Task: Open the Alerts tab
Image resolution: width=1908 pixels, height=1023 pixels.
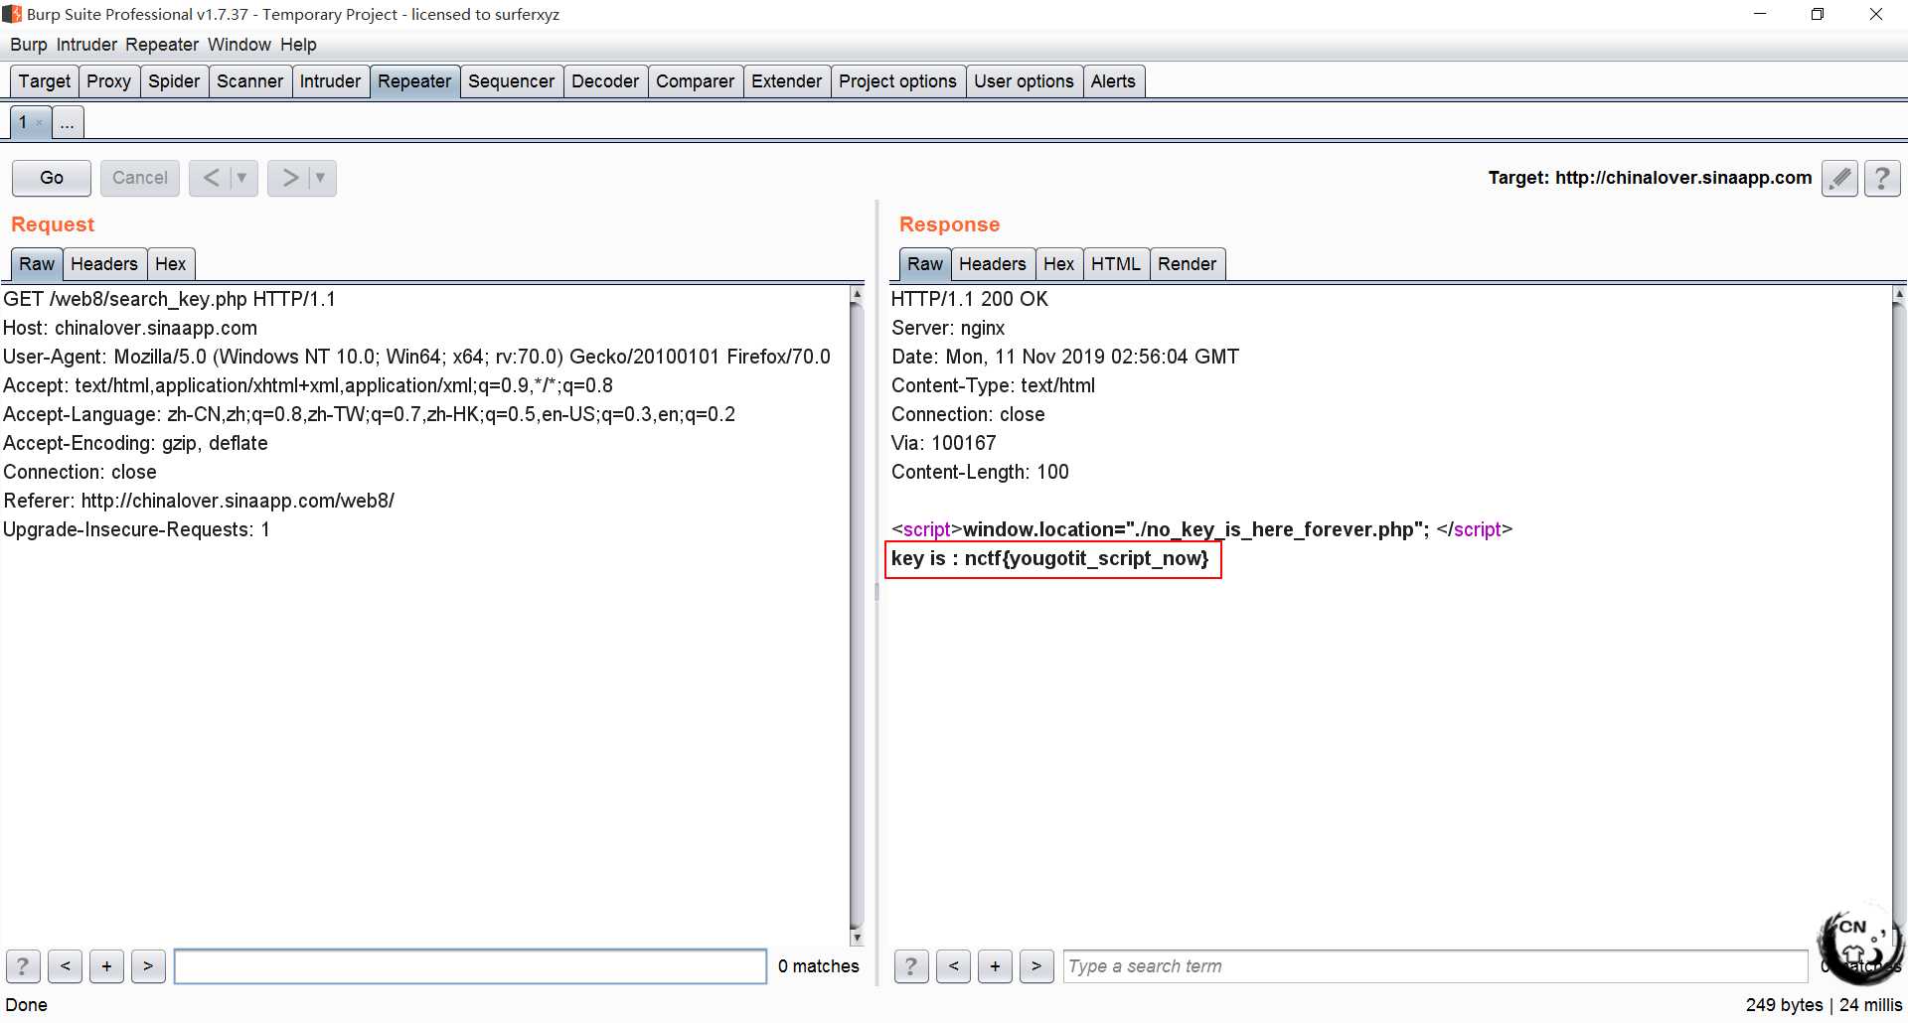Action: 1113,81
